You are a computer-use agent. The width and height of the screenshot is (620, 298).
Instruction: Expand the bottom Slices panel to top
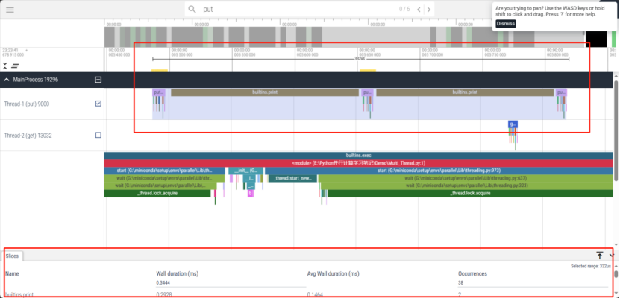click(599, 255)
